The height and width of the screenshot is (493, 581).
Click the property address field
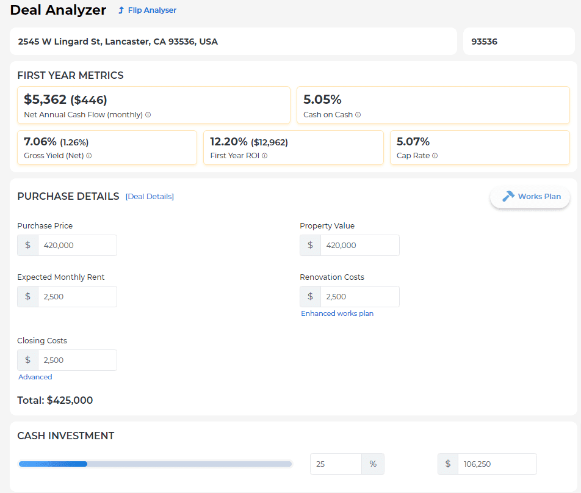233,41
